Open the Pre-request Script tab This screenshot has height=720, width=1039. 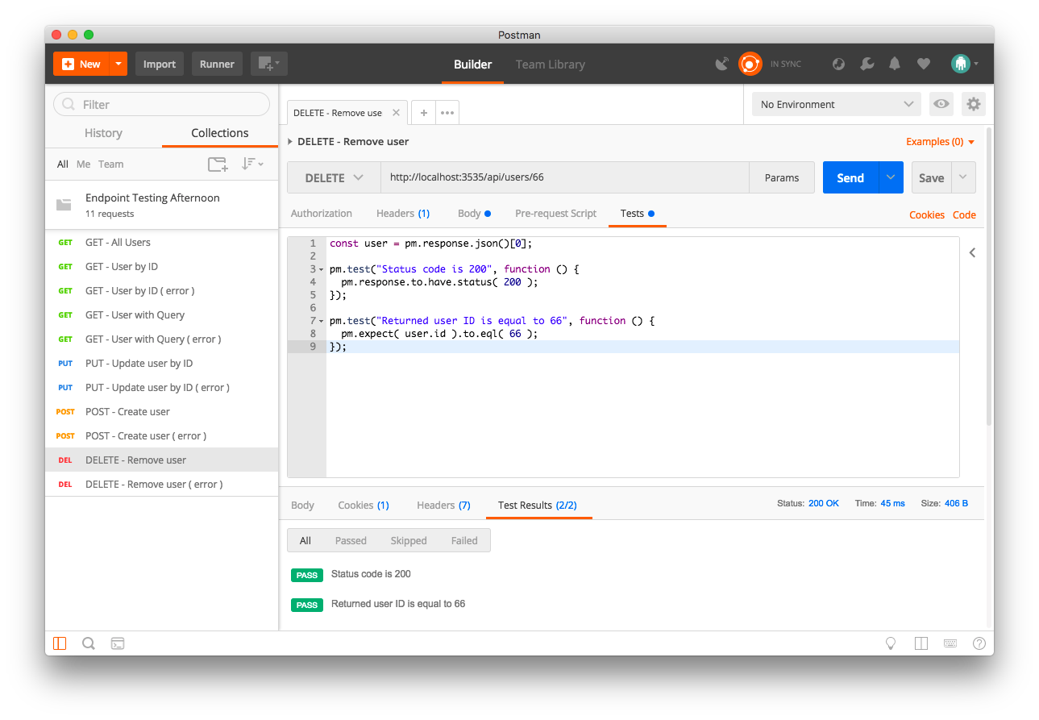[x=556, y=214]
